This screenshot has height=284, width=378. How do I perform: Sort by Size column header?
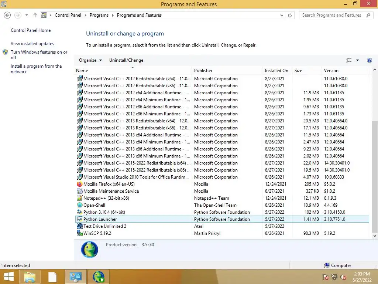(307, 71)
